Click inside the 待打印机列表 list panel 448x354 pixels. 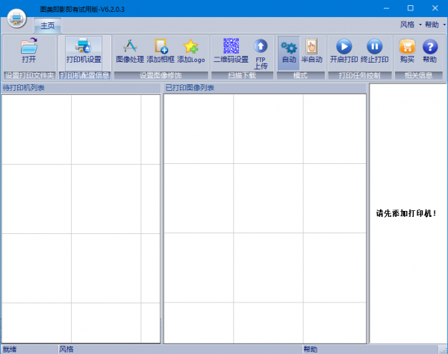(x=81, y=216)
